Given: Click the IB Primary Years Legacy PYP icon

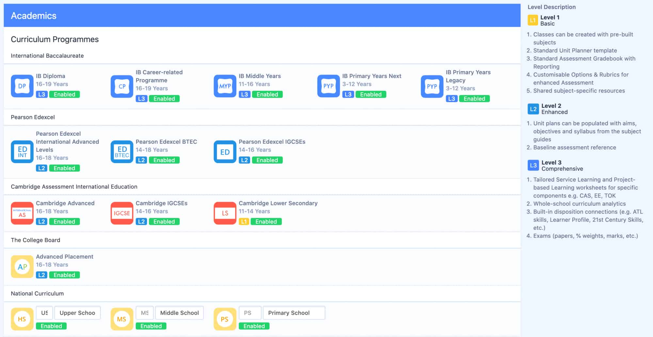Looking at the screenshot, I should 432,87.
